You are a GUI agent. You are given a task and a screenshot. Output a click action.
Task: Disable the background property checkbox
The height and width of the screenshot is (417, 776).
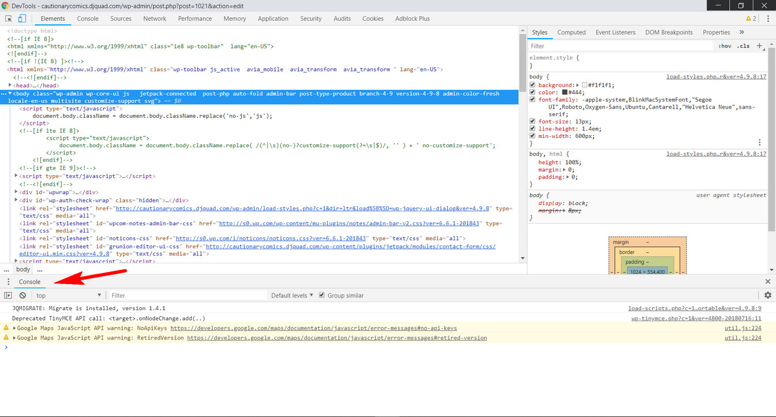pos(532,85)
